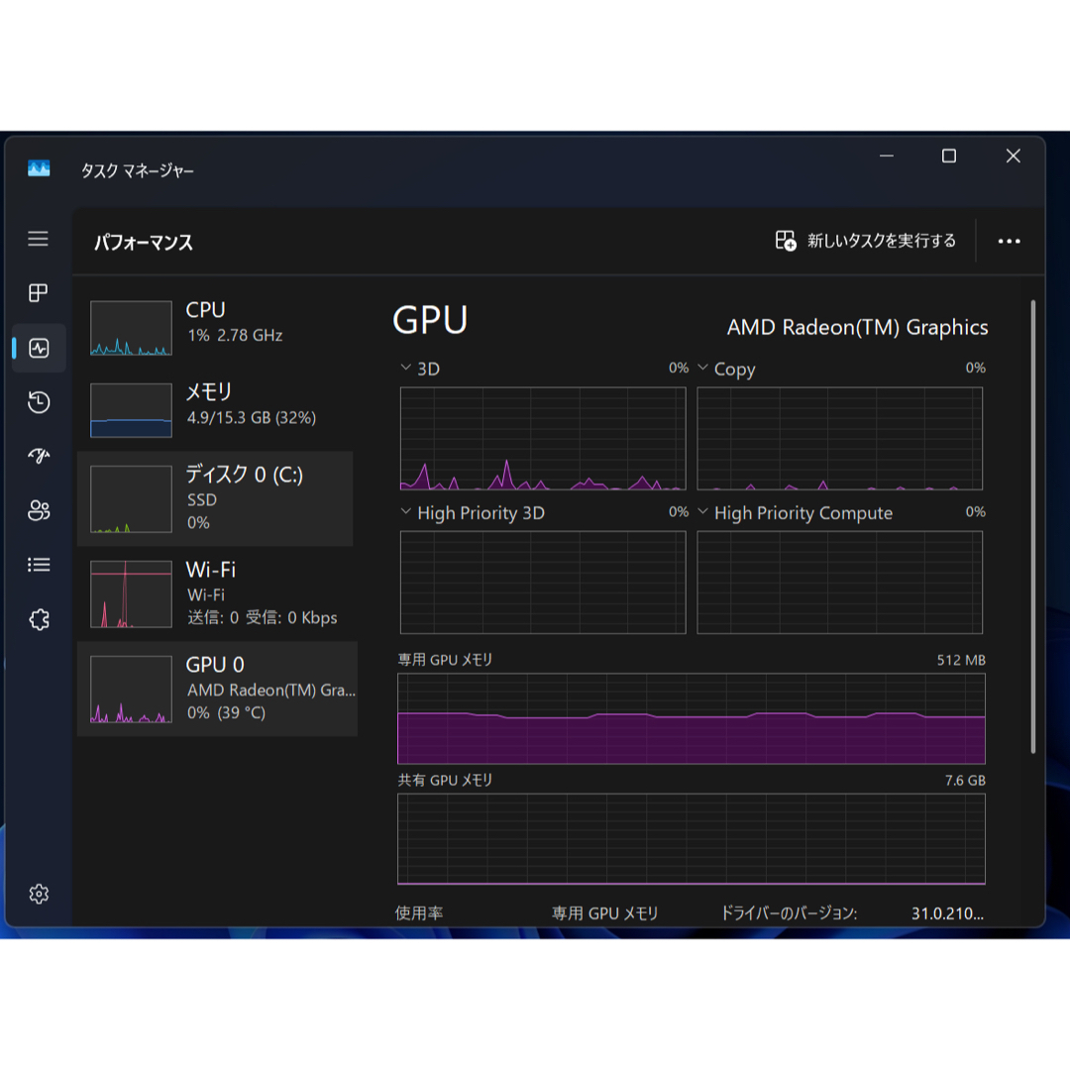
Task: Select the Wi-Fi performance item
Action: [217, 593]
